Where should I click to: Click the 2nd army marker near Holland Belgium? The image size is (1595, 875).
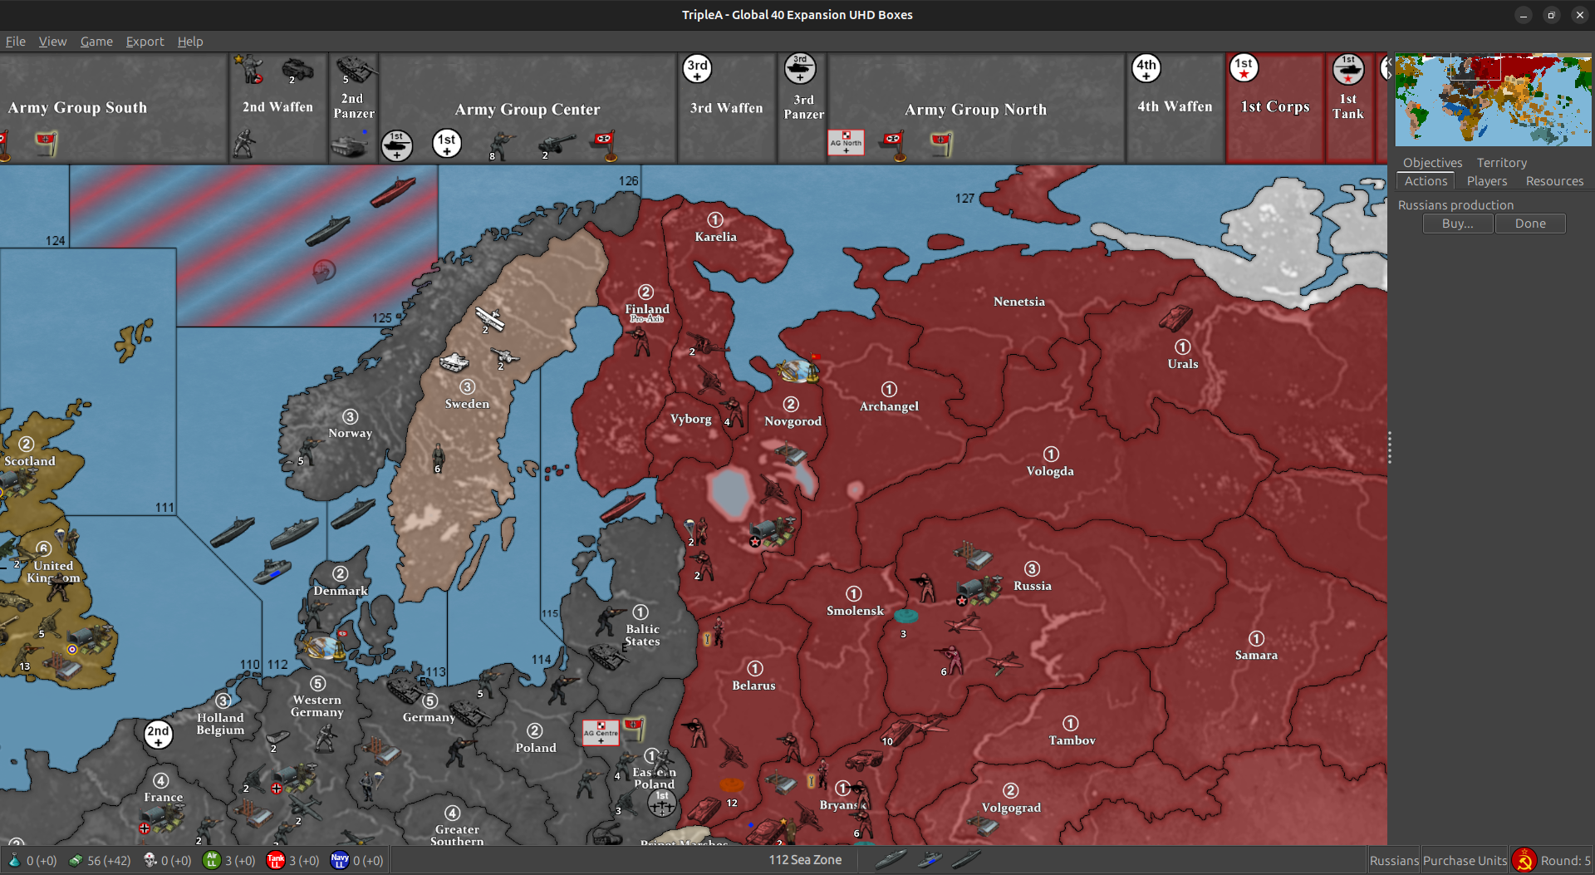point(159,734)
